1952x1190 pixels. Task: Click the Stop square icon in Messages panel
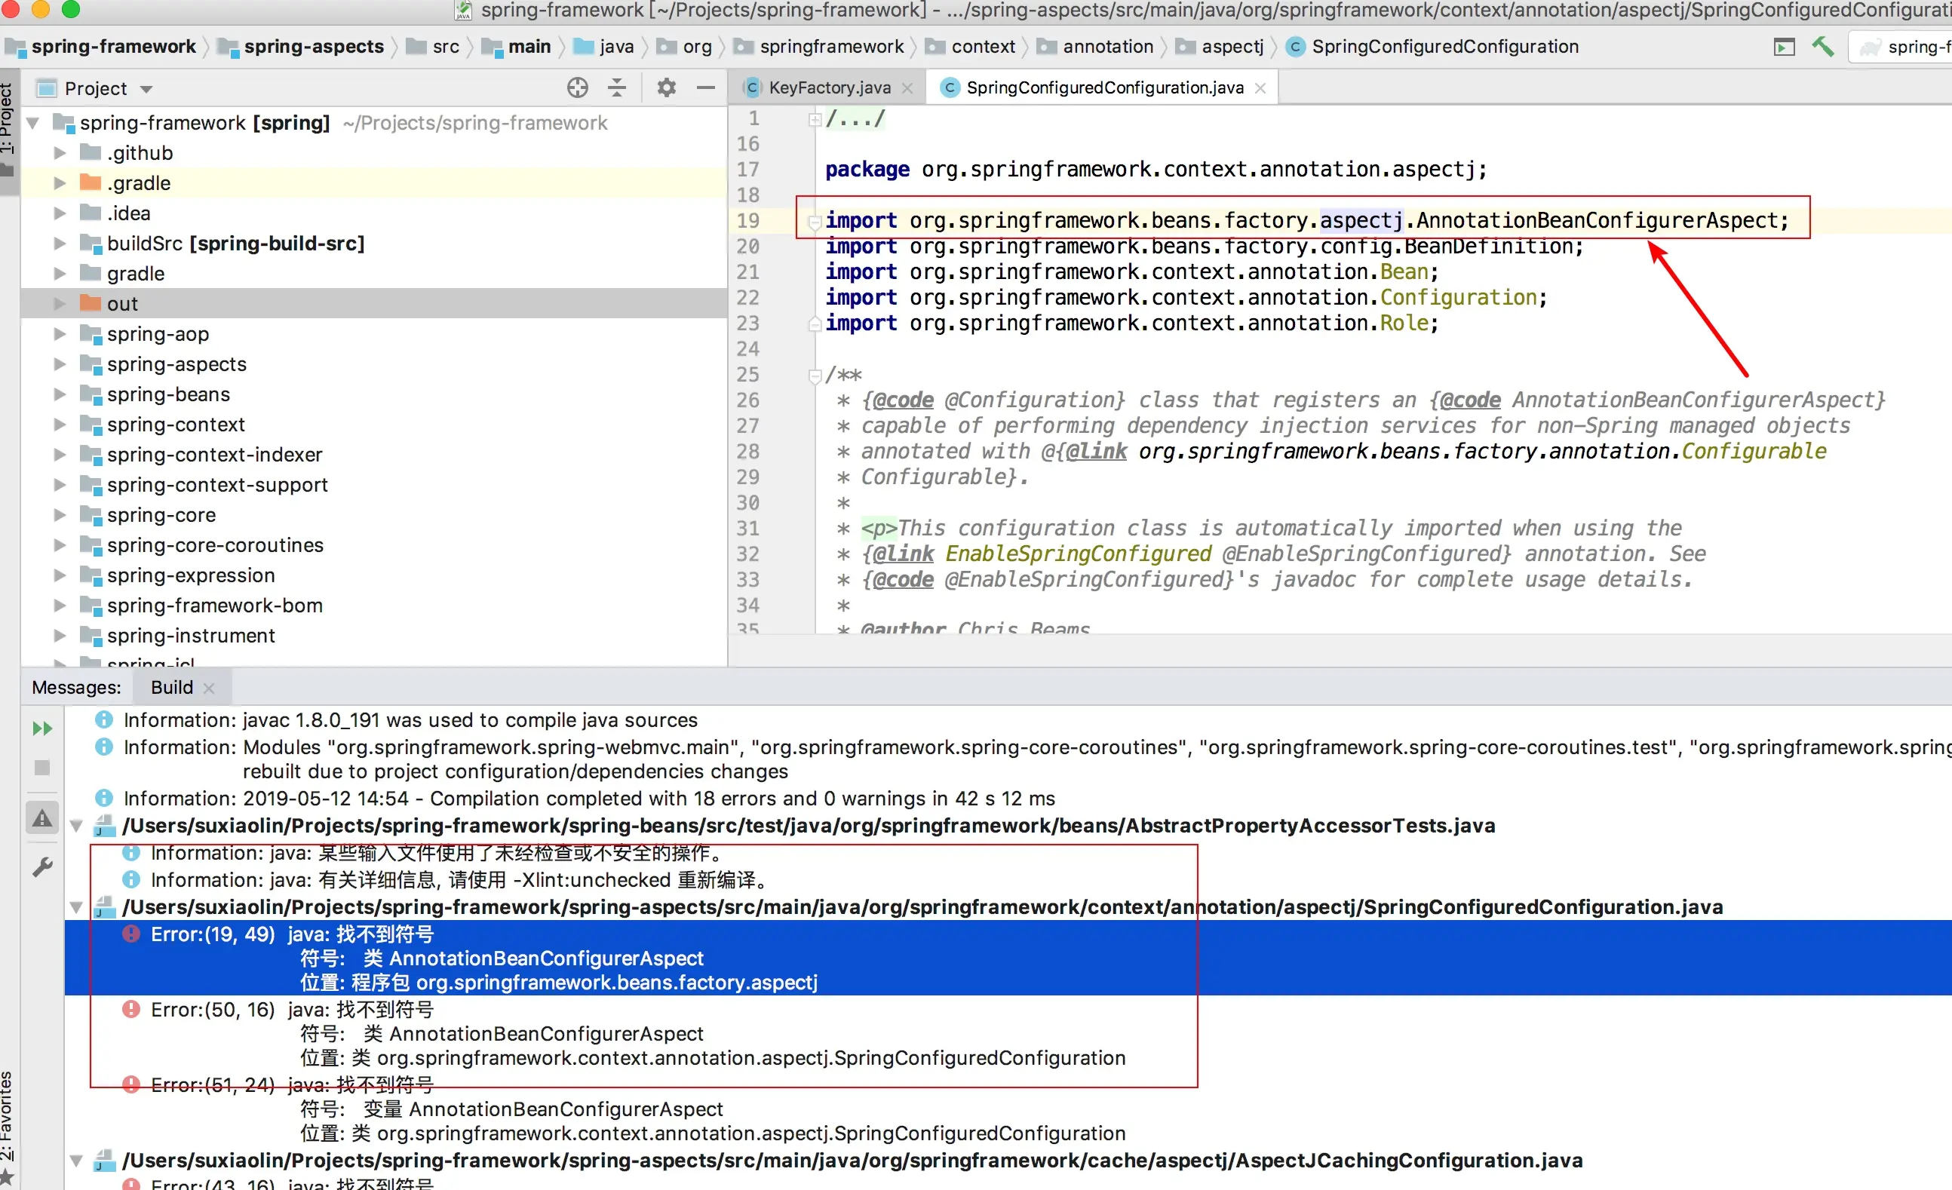pos(42,768)
